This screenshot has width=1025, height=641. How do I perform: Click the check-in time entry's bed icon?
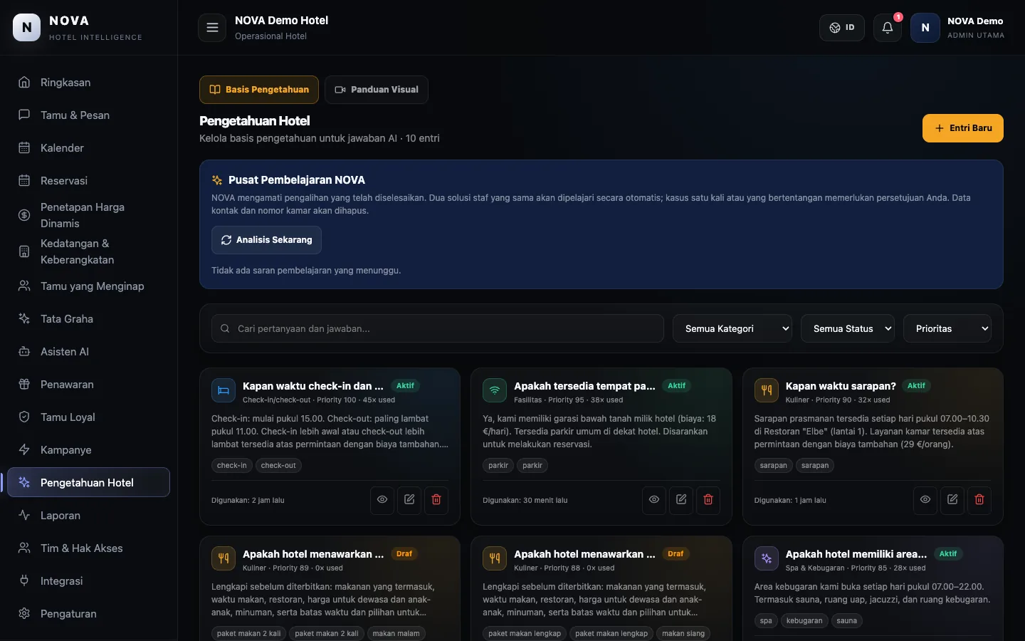coord(224,390)
